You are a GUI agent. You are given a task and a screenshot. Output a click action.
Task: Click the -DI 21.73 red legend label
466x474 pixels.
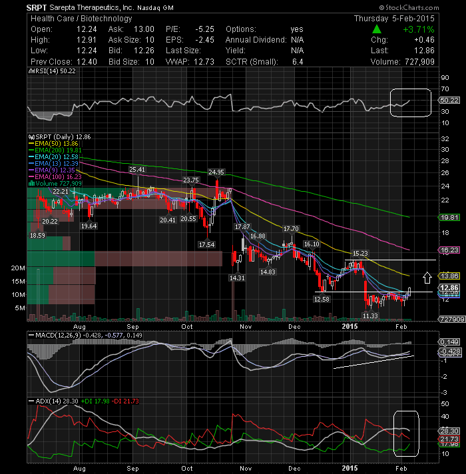coord(125,401)
